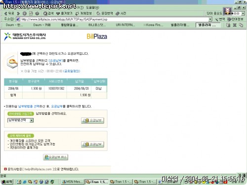Image resolution: width=247 pixels, height=185 pixels.
Task: Click the 미납 unpaid status cell
Action: [99, 88]
